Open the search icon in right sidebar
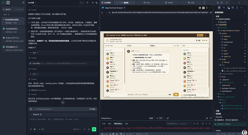The width and height of the screenshot is (248, 135). (x=224, y=8)
